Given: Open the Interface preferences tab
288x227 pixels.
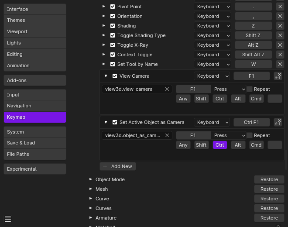Looking at the screenshot, I should (x=35, y=9).
